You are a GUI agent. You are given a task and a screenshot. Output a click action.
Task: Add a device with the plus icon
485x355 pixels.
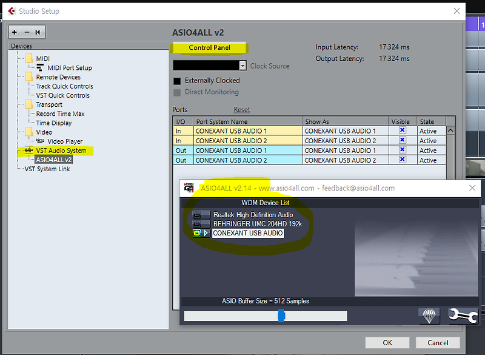tap(13, 32)
